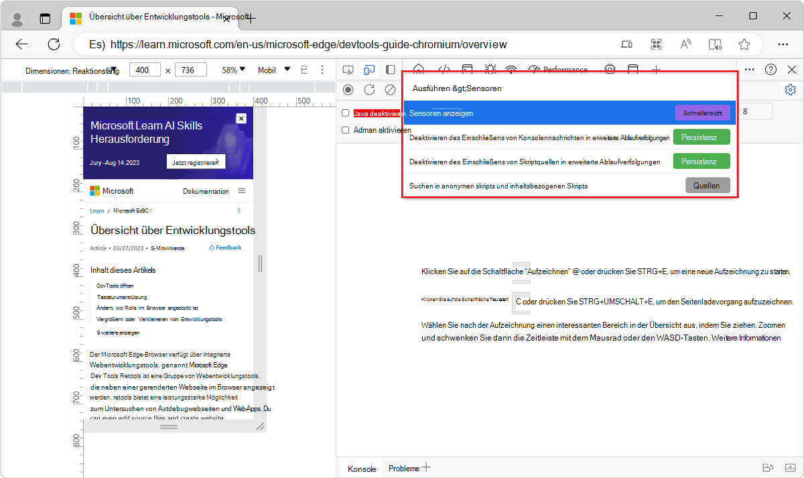Open the 58% zoom level dropdown
The width and height of the screenshot is (804, 478).
(231, 69)
